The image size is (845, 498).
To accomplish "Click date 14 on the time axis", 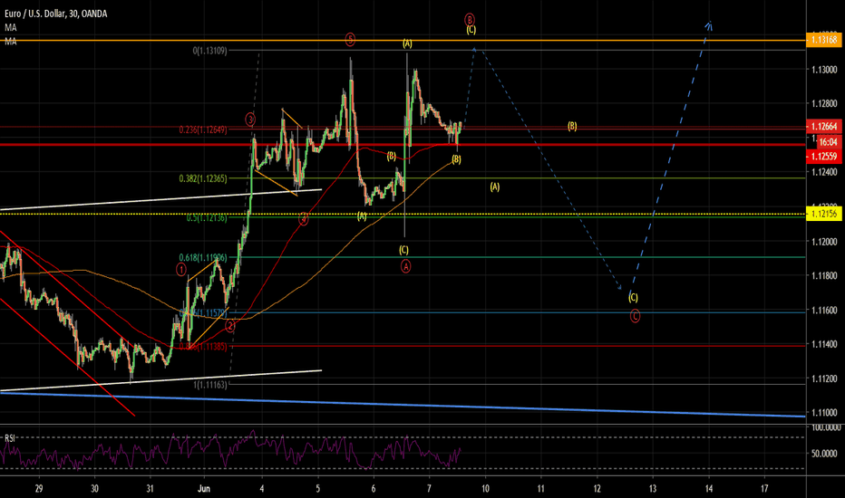I will click(x=709, y=489).
